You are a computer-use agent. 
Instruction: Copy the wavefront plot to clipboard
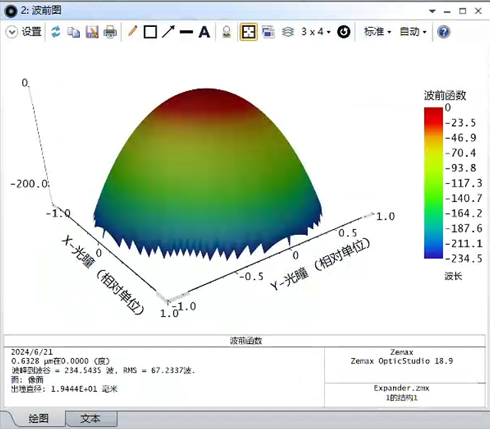click(x=73, y=31)
